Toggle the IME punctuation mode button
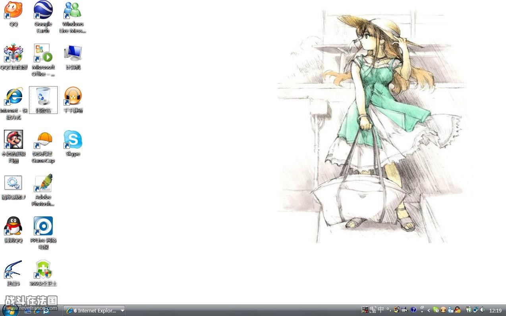 click(x=389, y=310)
